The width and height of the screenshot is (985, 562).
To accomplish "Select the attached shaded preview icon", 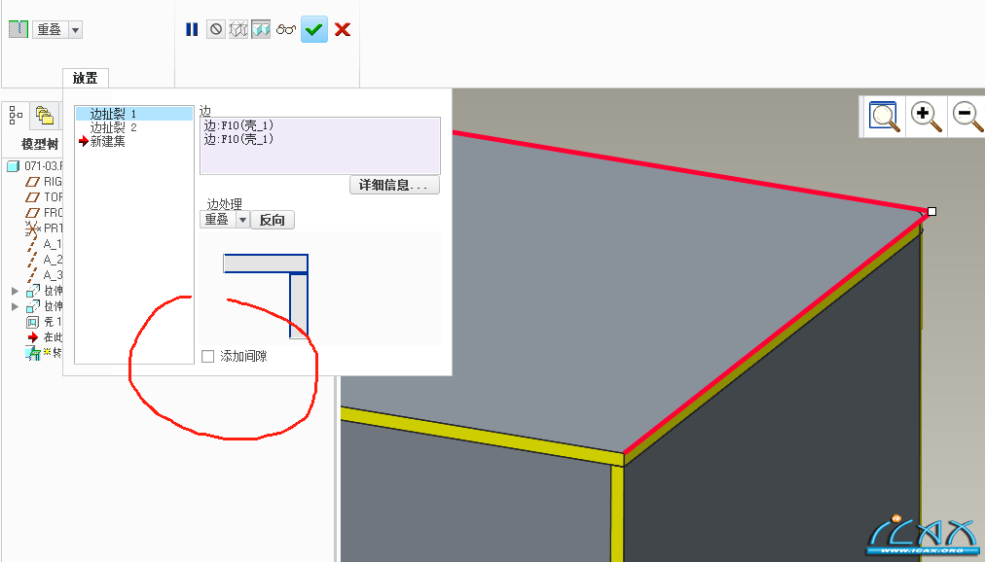I will tap(261, 29).
